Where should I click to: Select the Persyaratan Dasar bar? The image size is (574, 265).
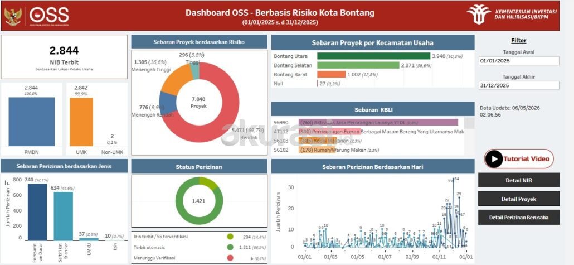click(37, 212)
